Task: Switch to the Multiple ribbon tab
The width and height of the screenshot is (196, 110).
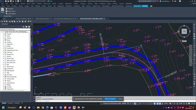Action: (x=145, y=6)
